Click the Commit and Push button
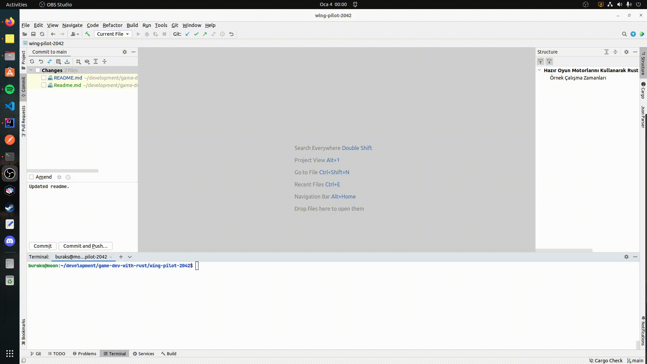Image resolution: width=647 pixels, height=364 pixels. tap(85, 246)
